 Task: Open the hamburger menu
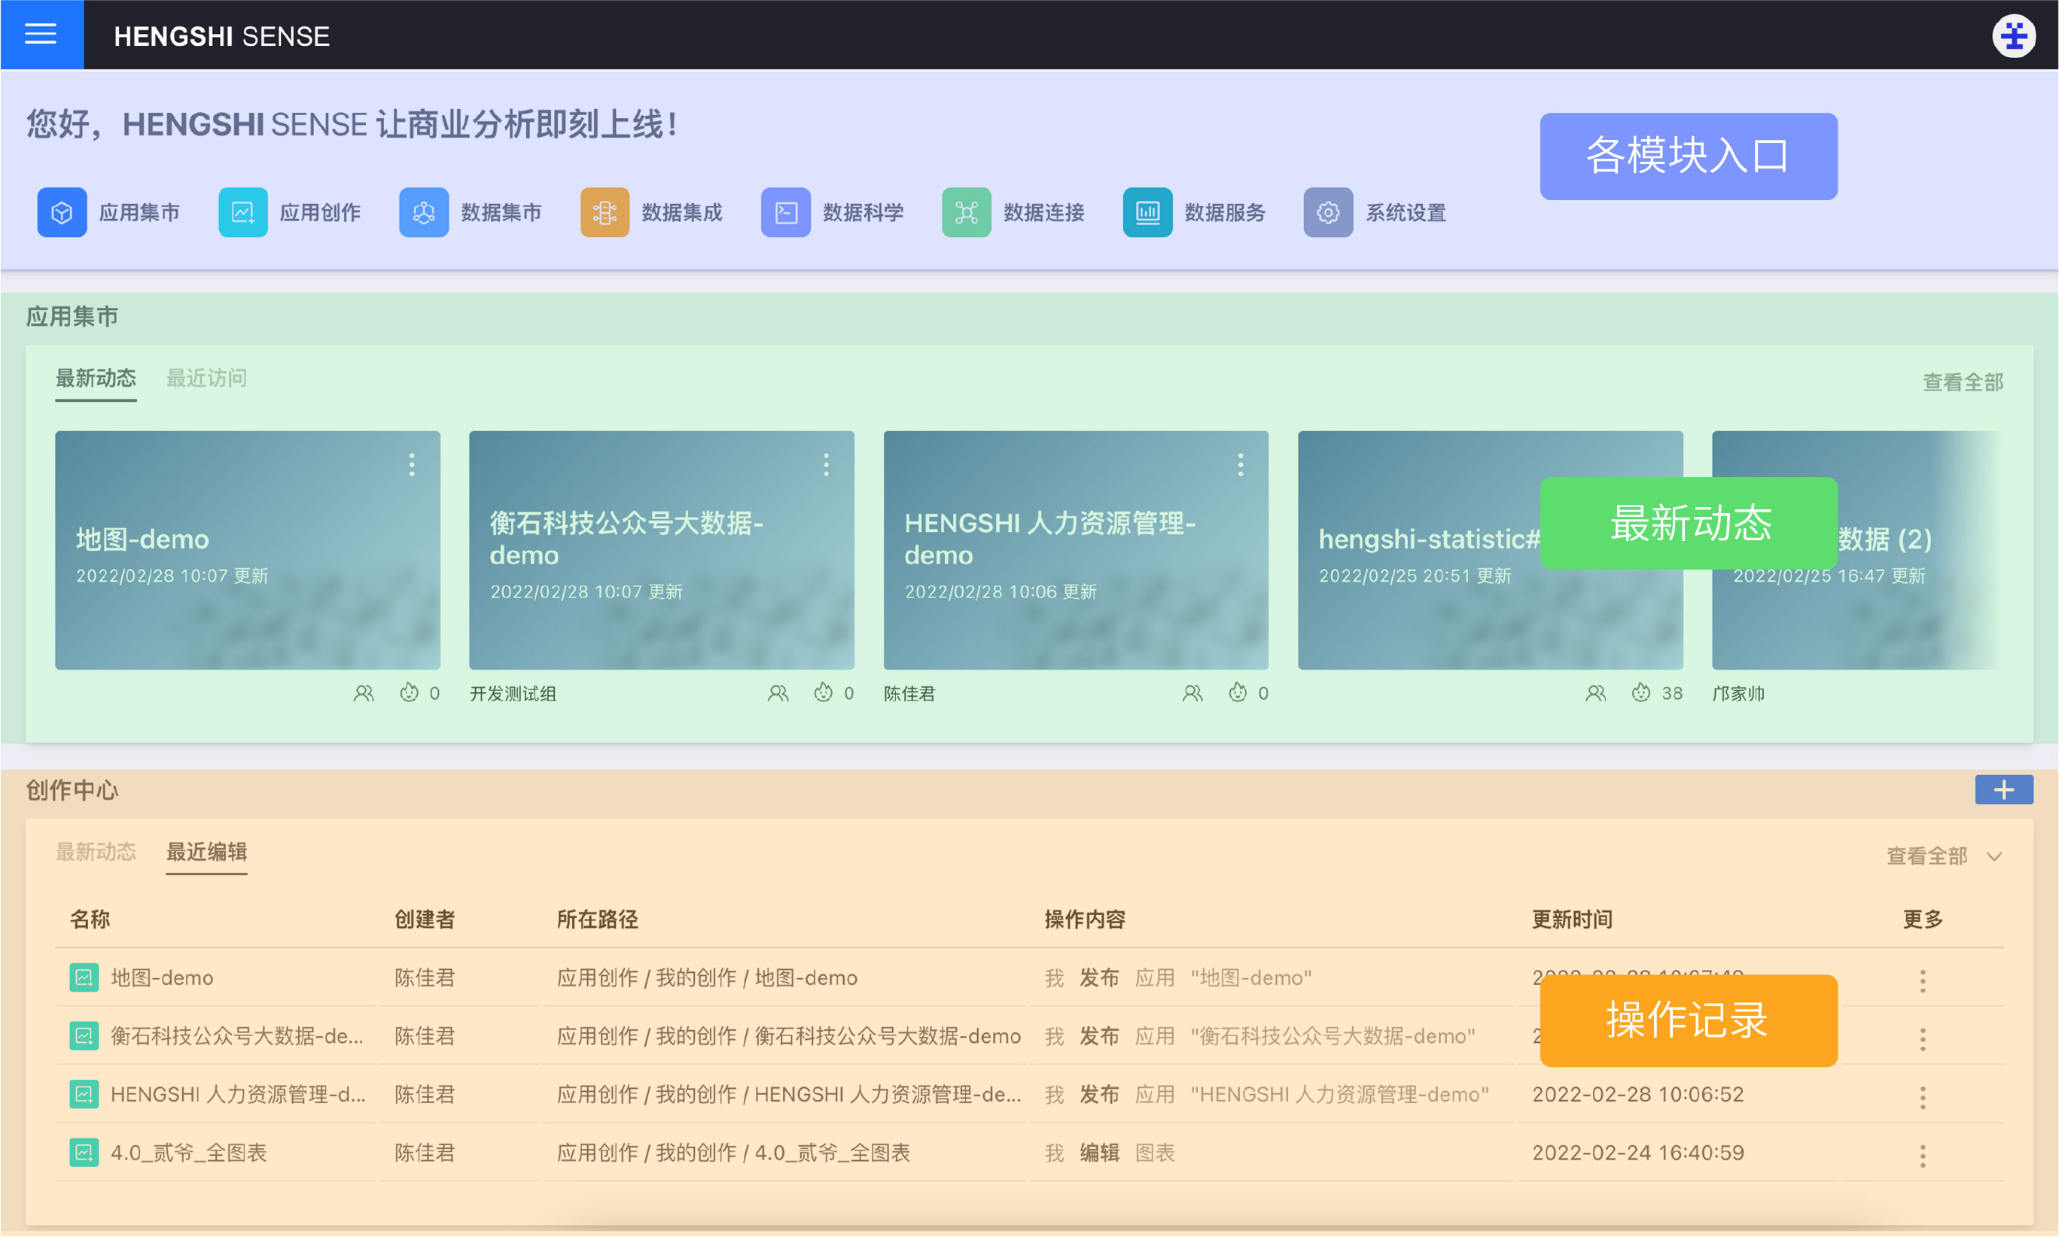41,34
